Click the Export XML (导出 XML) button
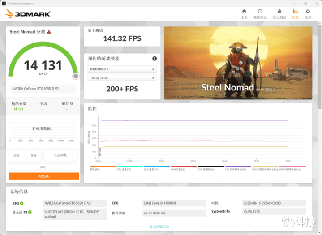This screenshot has width=322, height=235. (x=60, y=155)
